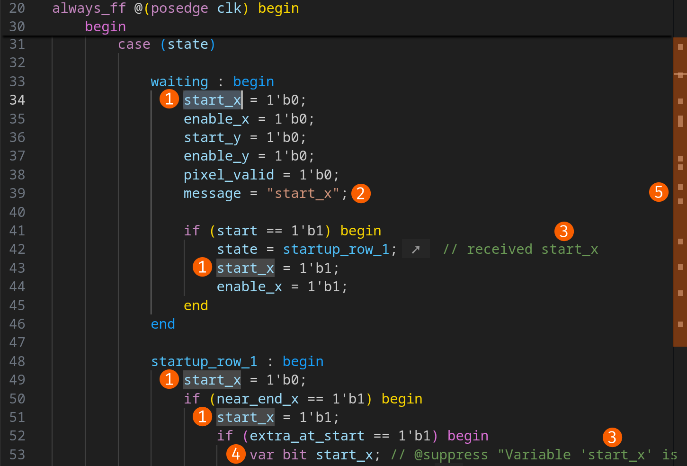Click the 'waiting' state label on line 33

pos(179,82)
